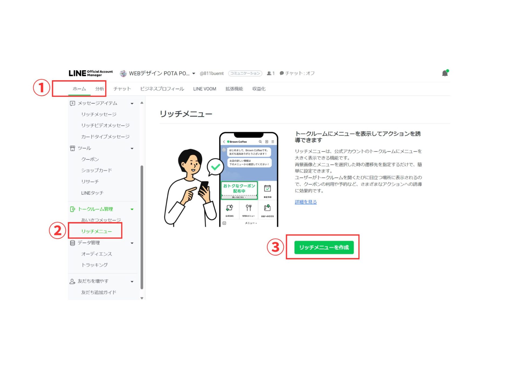
Task: Click the メッセージアイテム message item icon
Action: point(72,103)
